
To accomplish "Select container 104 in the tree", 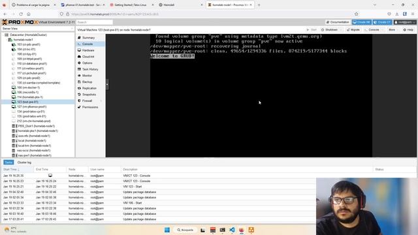I will pos(26,50).
